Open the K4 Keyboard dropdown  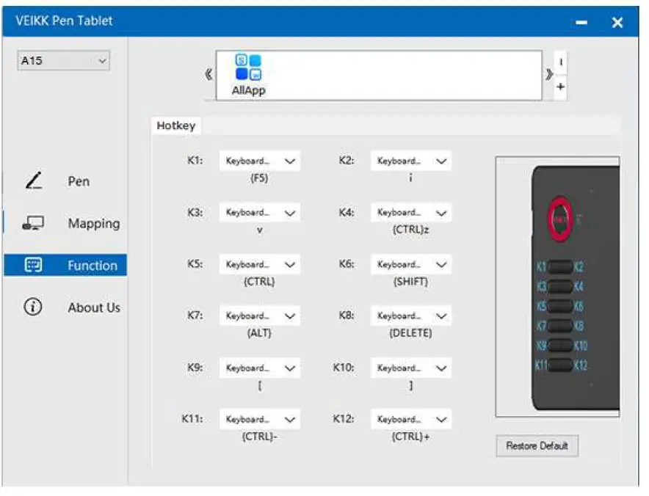tap(411, 212)
